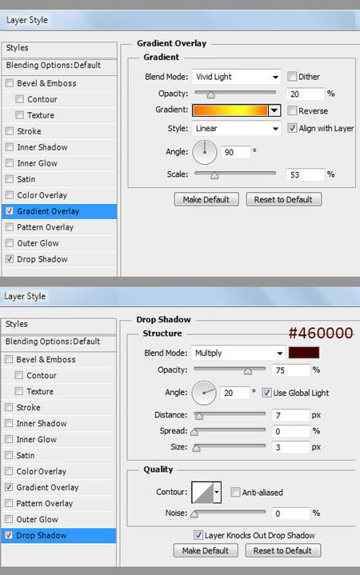360x575 pixels.
Task: Open Style dropdown showing Linear
Action: tap(236, 128)
